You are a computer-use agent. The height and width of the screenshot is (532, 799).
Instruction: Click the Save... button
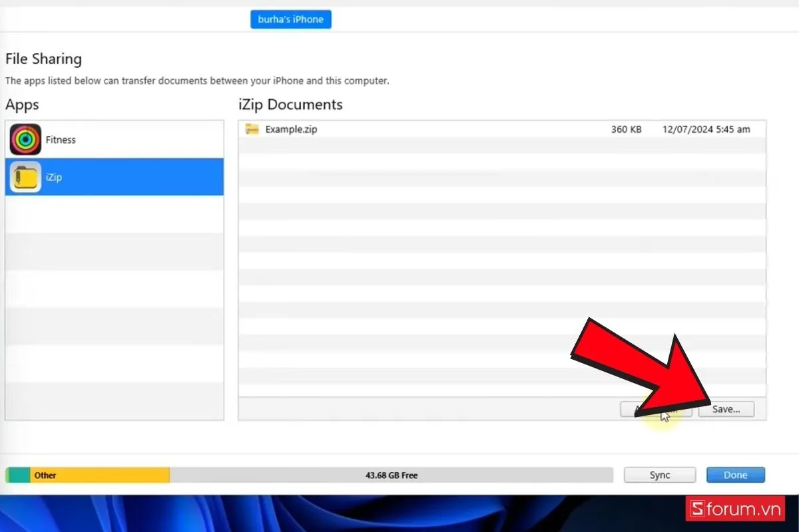726,409
